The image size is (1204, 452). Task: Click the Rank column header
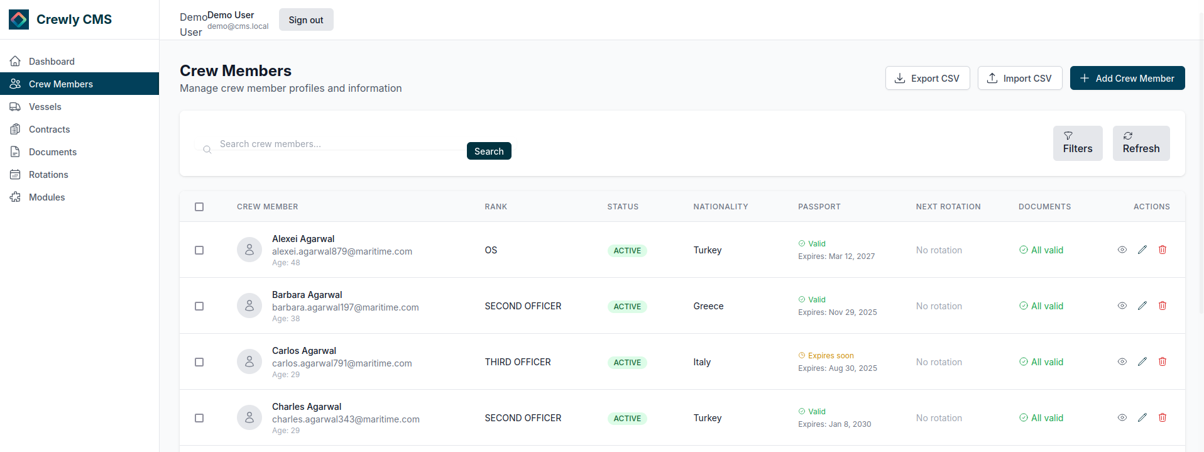pyautogui.click(x=496, y=207)
